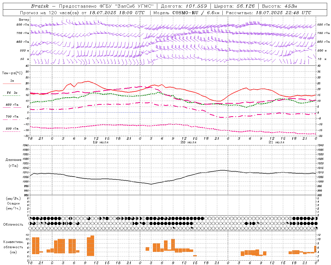
Task: Click the Bratsk station name in the header
Action: [40, 6]
